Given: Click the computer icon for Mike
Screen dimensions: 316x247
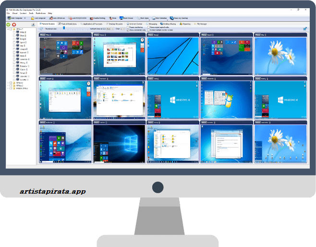Looking at the screenshot, I should (18, 32).
